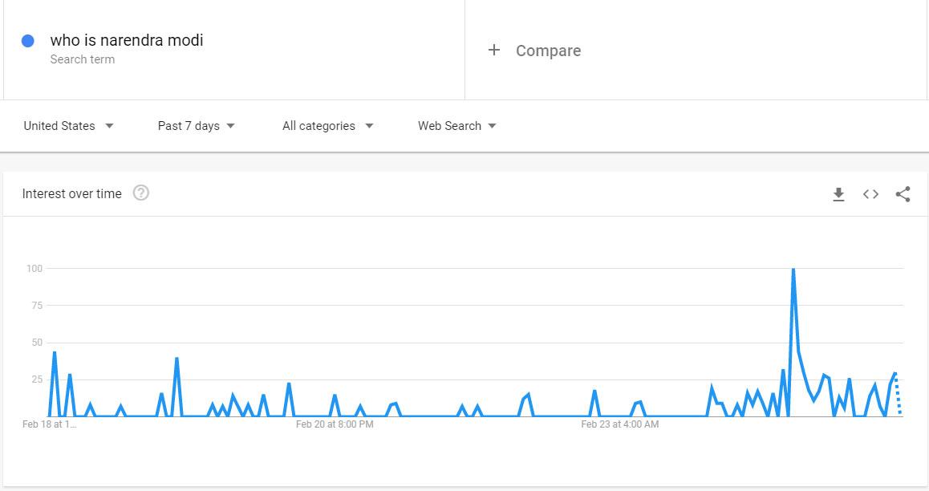This screenshot has height=491, width=929.
Task: Share the Interest over time chart
Action: coord(903,194)
